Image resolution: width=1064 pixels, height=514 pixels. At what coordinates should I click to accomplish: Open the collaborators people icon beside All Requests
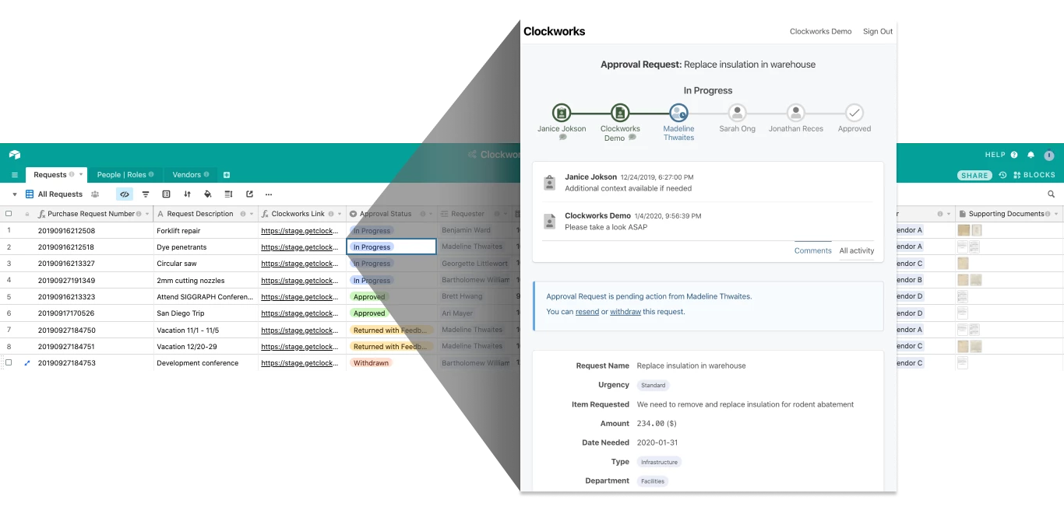pos(95,194)
